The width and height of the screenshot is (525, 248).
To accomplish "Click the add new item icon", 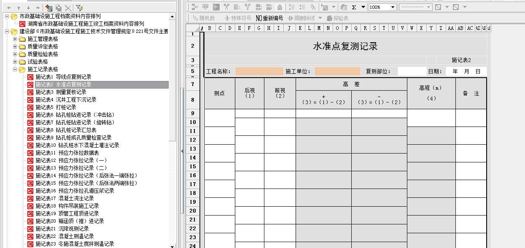I will click(49, 8).
